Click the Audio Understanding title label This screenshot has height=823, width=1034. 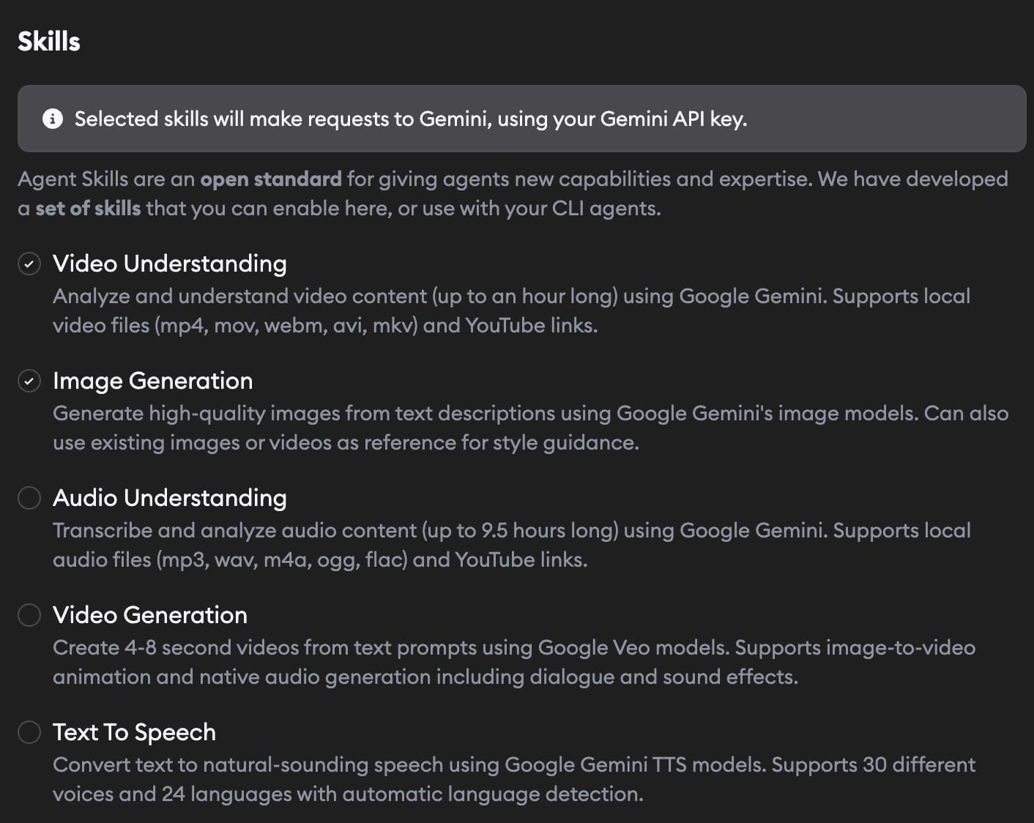(170, 498)
